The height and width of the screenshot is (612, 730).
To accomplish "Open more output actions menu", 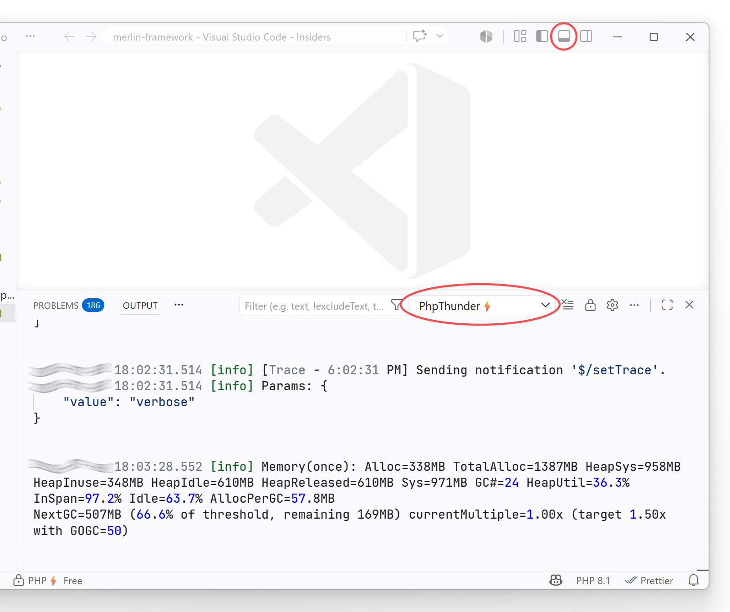I will [x=634, y=305].
